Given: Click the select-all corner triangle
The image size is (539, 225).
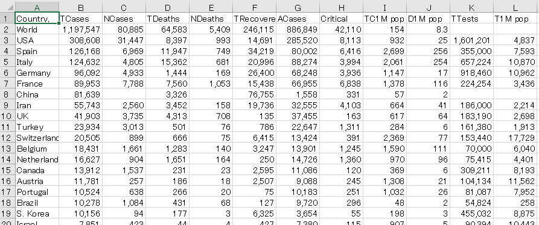Looking at the screenshot, I should [x=7, y=7].
